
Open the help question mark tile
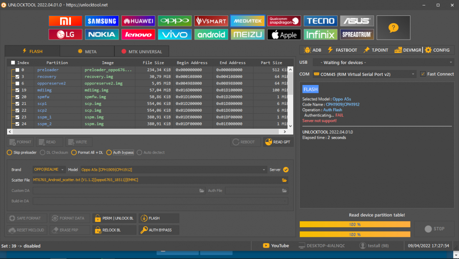(393, 28)
